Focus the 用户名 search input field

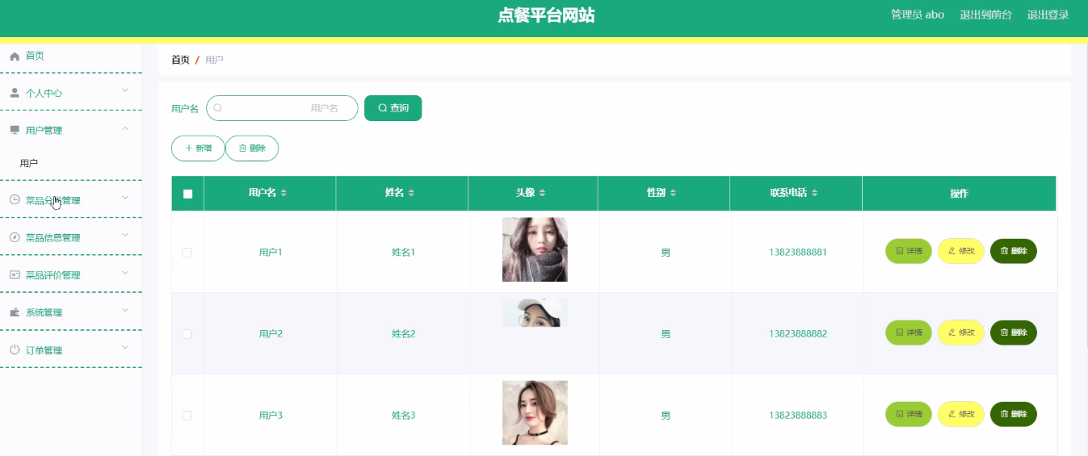click(x=281, y=108)
